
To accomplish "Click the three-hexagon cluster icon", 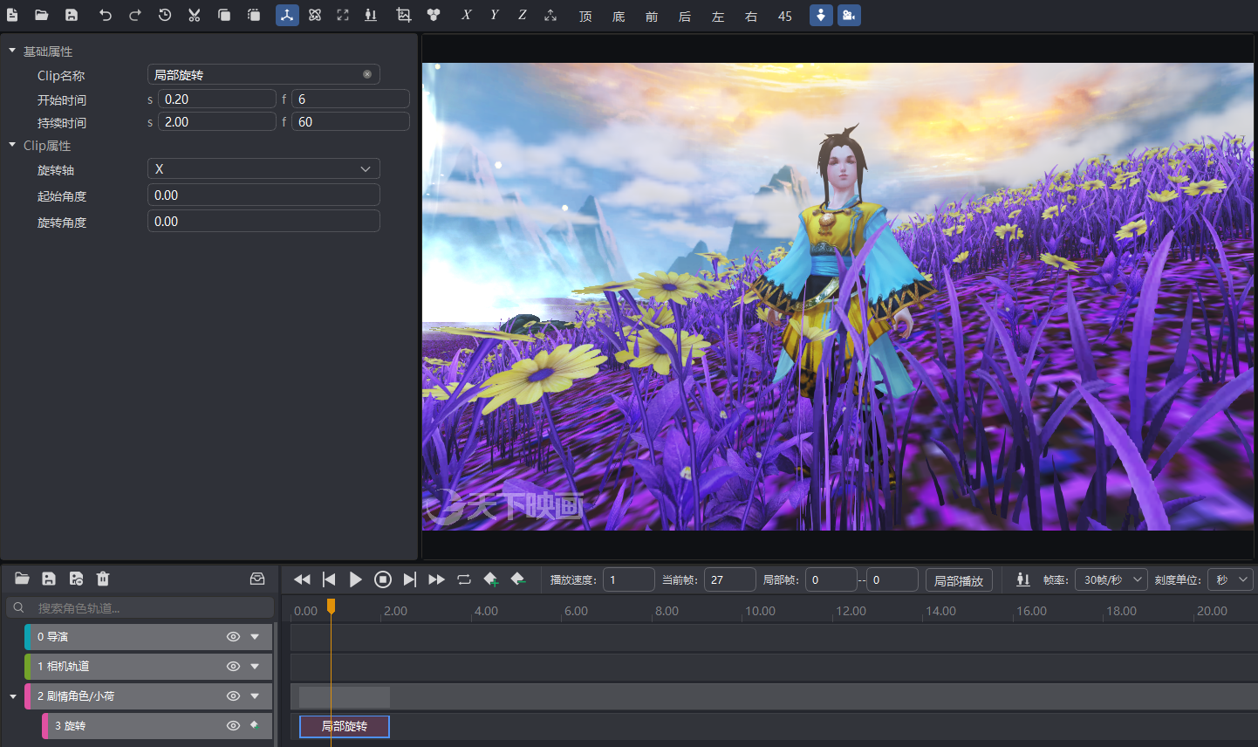I will coord(434,15).
